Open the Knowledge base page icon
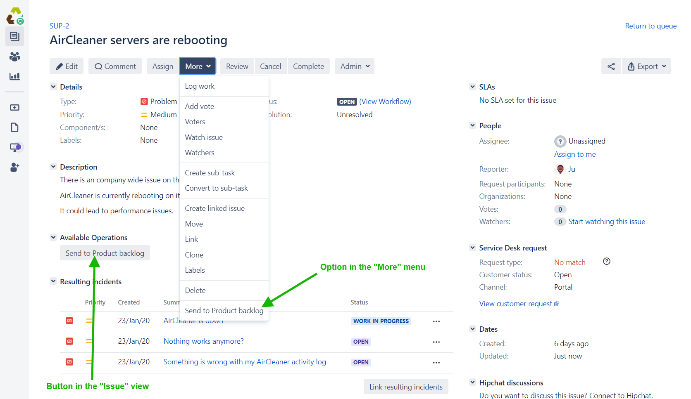 tap(14, 127)
